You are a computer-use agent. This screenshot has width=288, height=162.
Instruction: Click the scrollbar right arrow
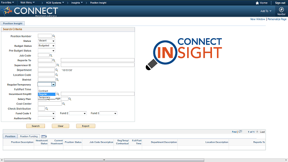point(286,160)
